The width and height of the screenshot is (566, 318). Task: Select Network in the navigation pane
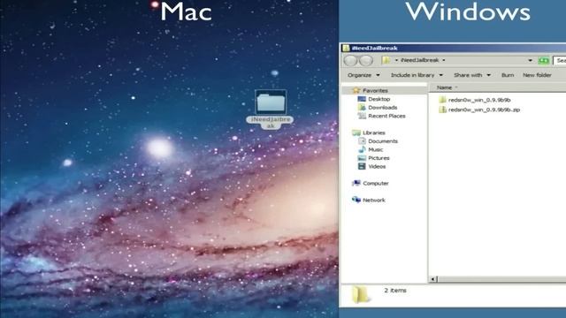(x=374, y=200)
